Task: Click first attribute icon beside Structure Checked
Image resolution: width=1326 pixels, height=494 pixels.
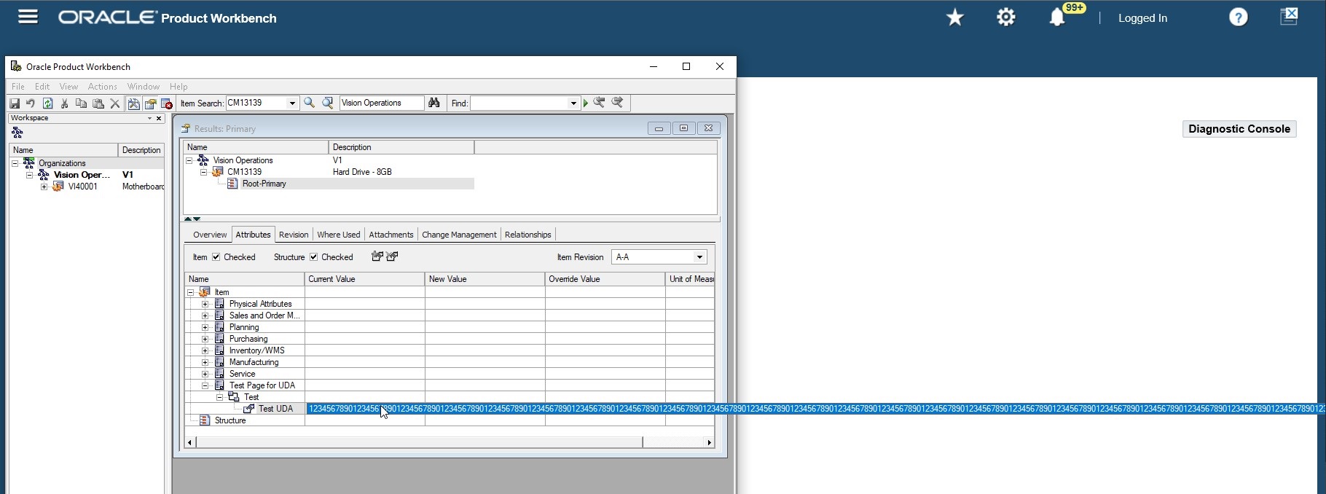Action: coord(377,256)
